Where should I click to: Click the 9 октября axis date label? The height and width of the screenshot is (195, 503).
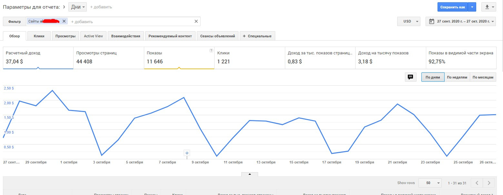click(x=200, y=162)
